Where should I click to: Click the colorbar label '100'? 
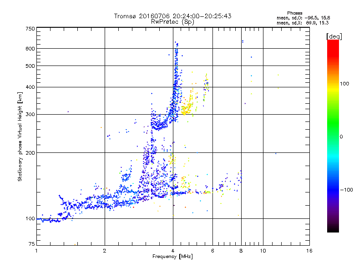(x=344, y=84)
